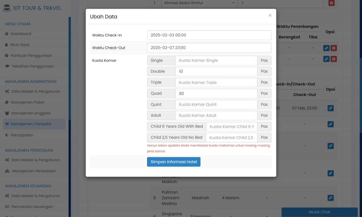
Task: Click the Manajemen Anggota users icon
Action: point(7,113)
